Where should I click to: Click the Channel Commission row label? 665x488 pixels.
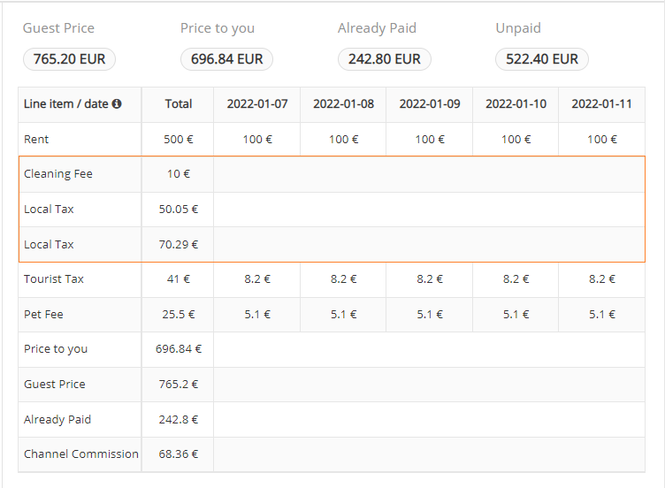coord(80,454)
